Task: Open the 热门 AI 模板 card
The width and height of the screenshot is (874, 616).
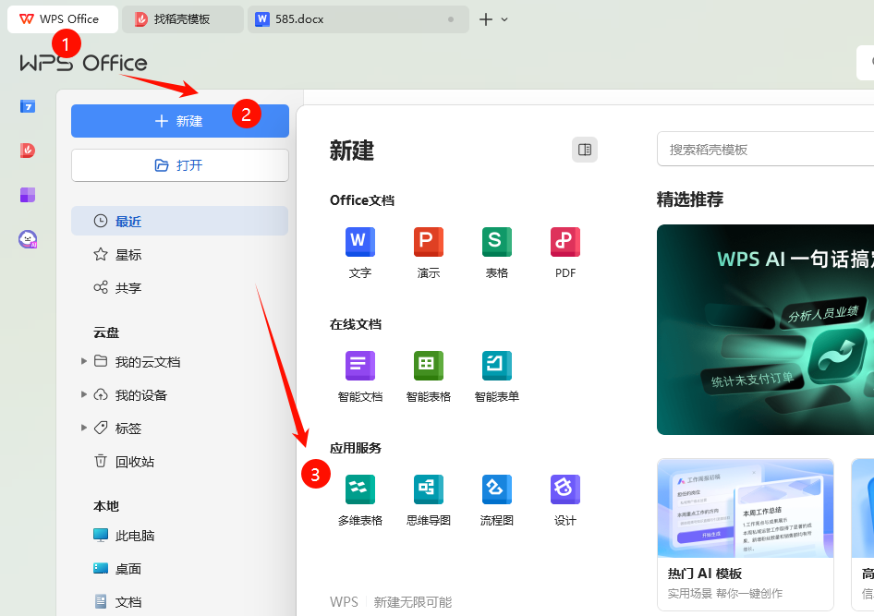Action: tap(746, 534)
